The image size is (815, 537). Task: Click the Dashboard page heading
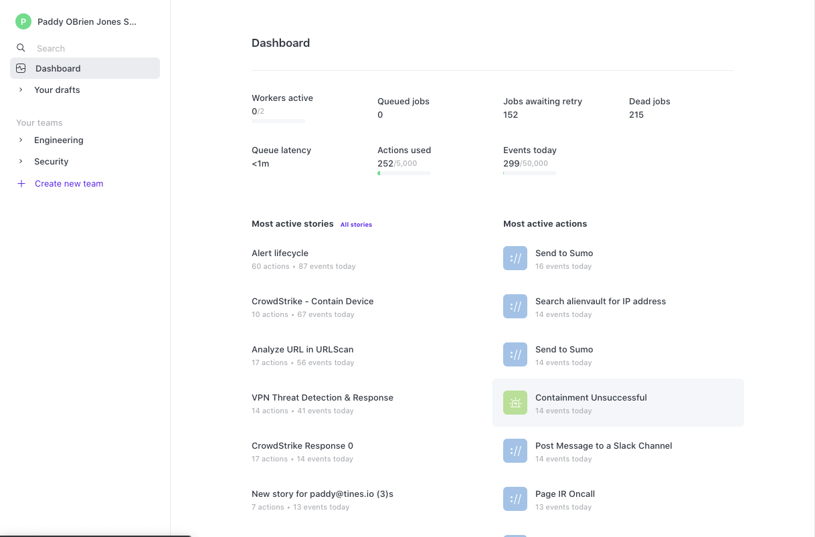pyautogui.click(x=280, y=43)
